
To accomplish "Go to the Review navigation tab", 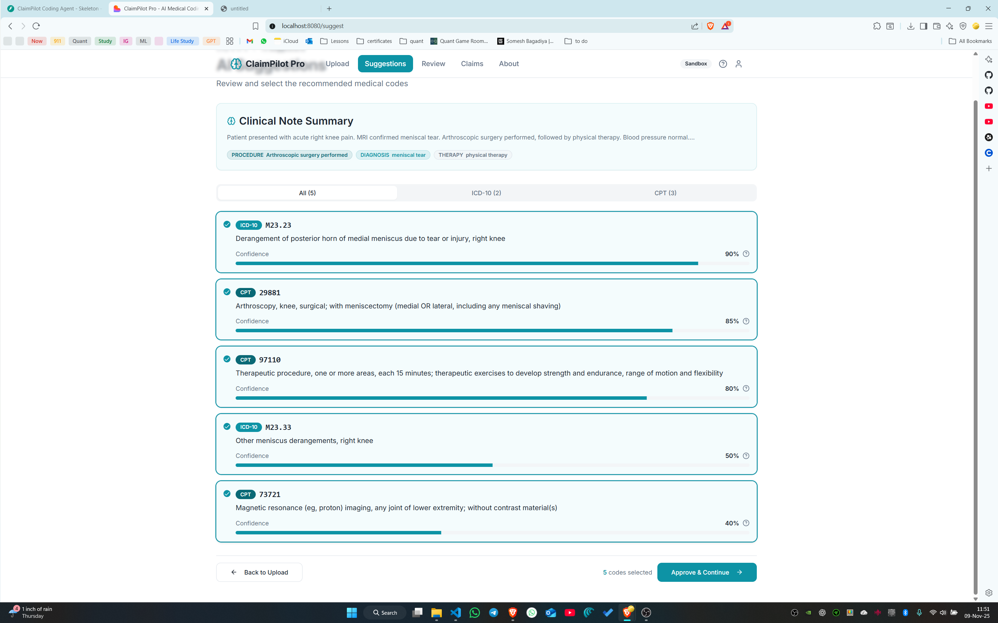I will pyautogui.click(x=433, y=64).
